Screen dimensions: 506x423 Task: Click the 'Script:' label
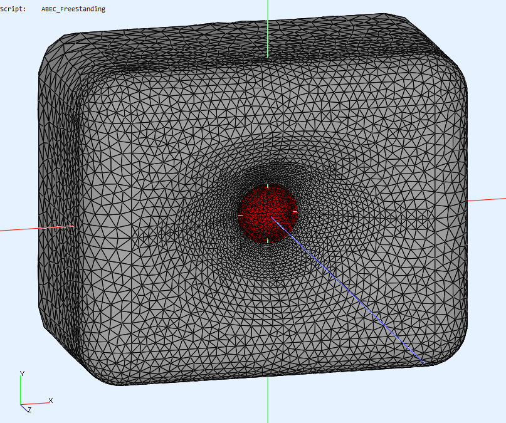[13, 9]
